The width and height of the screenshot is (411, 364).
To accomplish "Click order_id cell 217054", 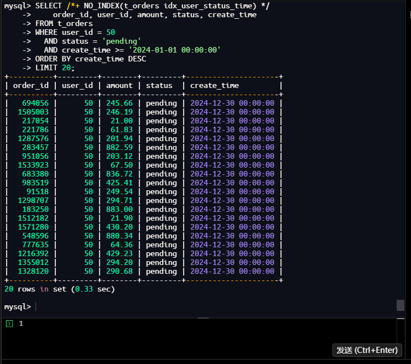I will tap(35, 121).
